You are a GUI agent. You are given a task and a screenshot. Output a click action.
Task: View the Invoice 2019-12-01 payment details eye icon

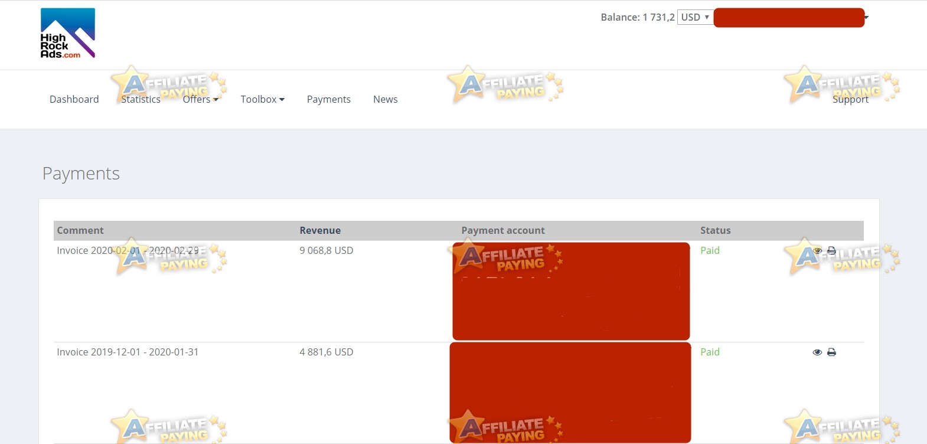(x=817, y=352)
